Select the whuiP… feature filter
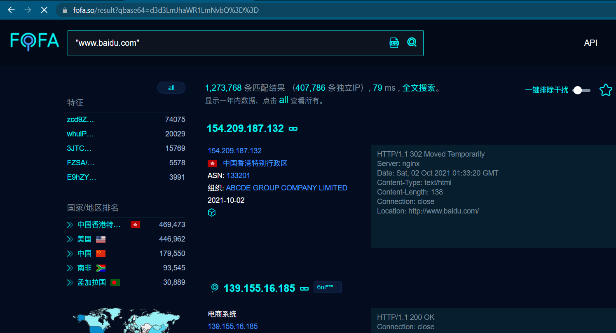This screenshot has width=616, height=333. click(80, 134)
